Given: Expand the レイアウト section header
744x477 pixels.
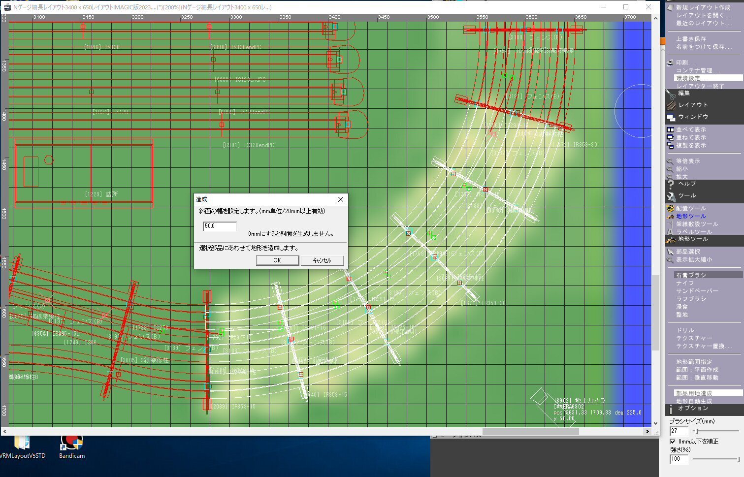Looking at the screenshot, I should (693, 105).
